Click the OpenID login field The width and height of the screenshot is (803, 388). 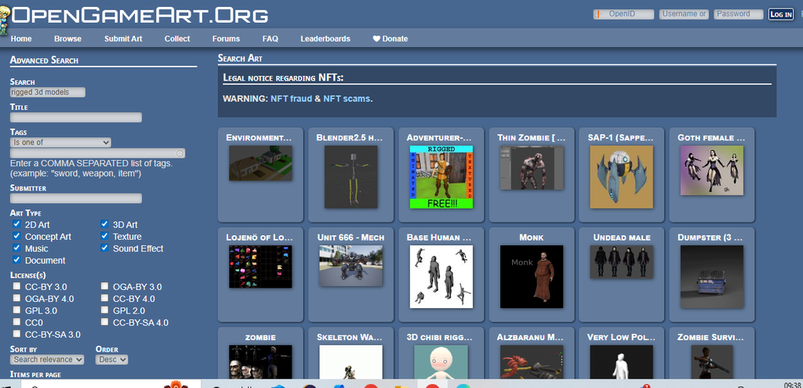click(x=623, y=14)
